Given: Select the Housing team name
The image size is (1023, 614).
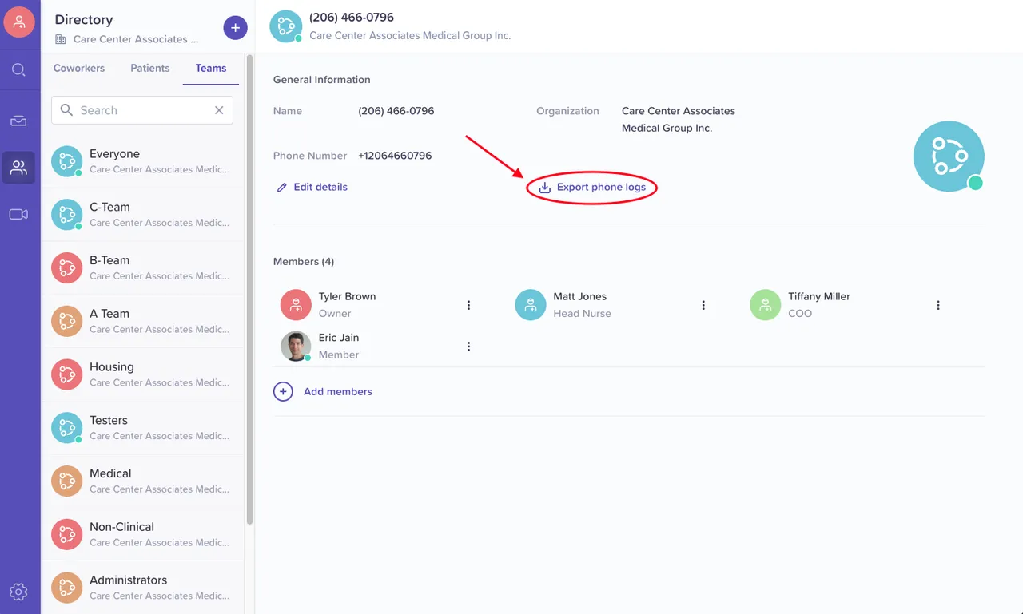Looking at the screenshot, I should point(112,367).
